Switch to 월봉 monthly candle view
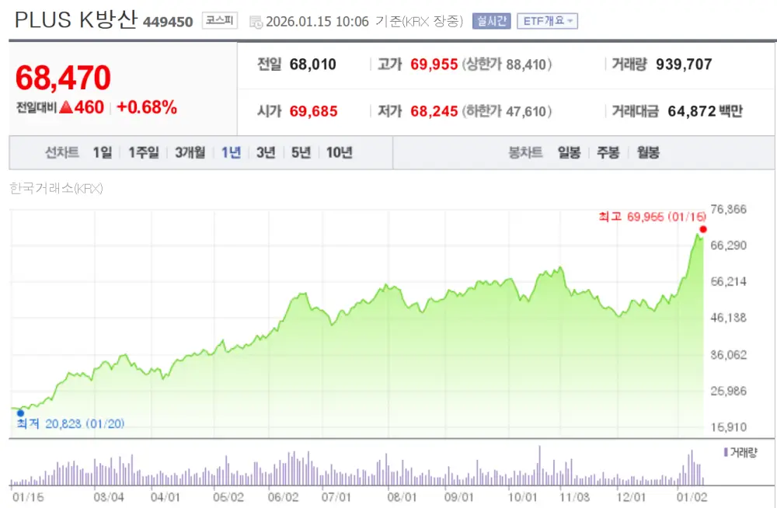 [x=647, y=152]
